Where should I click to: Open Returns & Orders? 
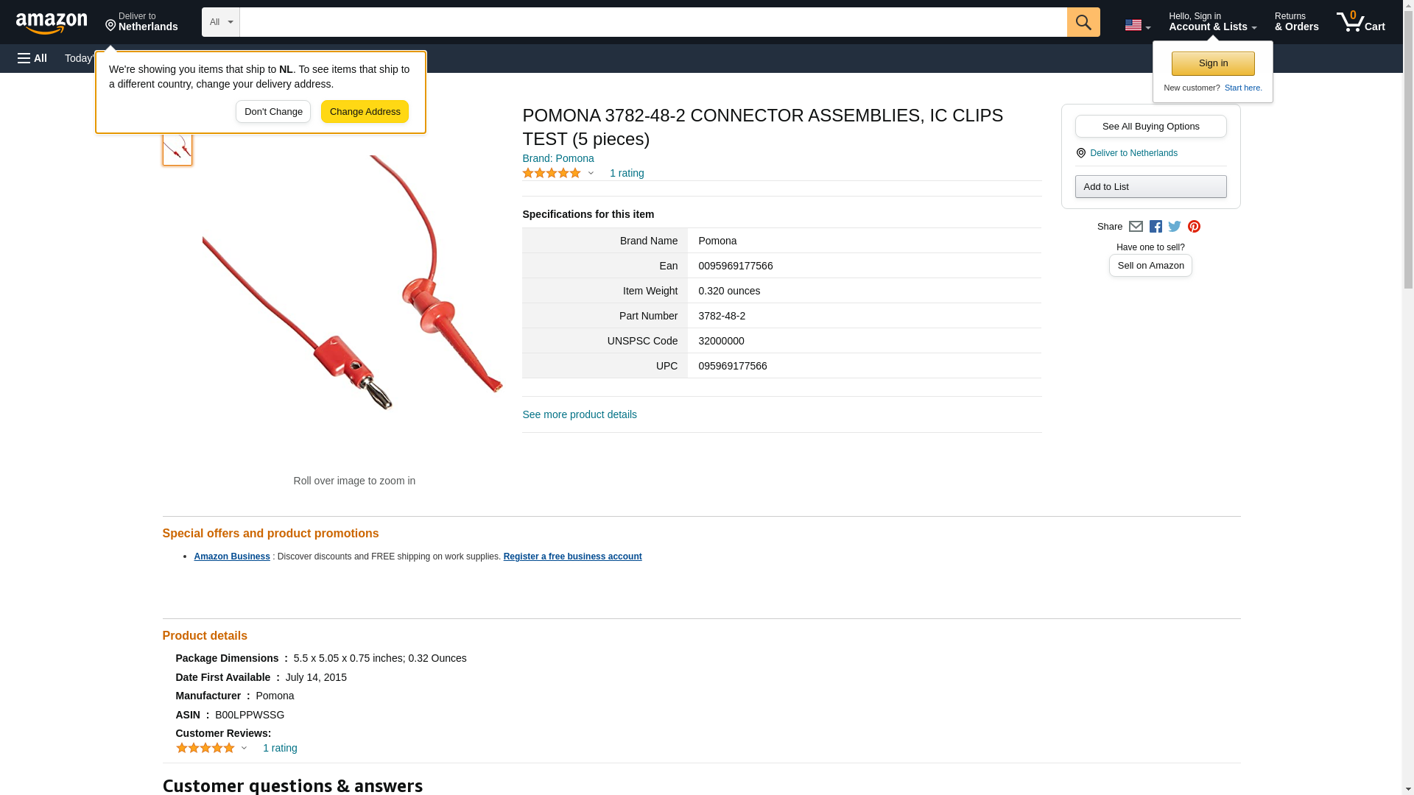(1296, 22)
